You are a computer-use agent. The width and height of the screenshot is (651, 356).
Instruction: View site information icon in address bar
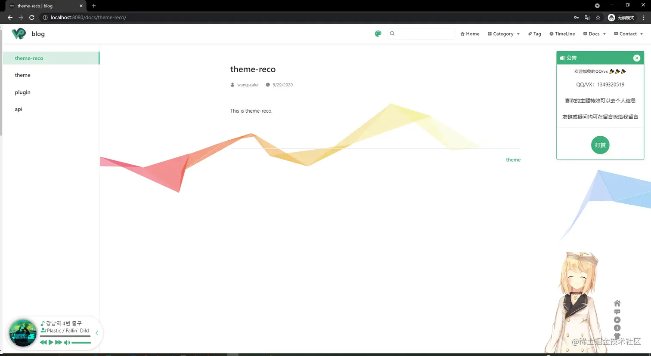pyautogui.click(x=45, y=18)
